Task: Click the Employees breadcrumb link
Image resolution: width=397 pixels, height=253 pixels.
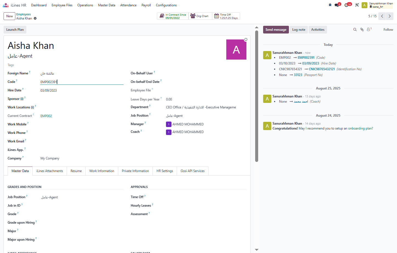Action: [24, 14]
